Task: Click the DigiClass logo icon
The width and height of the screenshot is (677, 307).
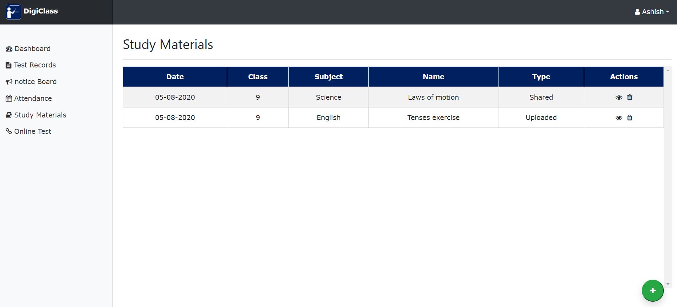Action: tap(14, 12)
